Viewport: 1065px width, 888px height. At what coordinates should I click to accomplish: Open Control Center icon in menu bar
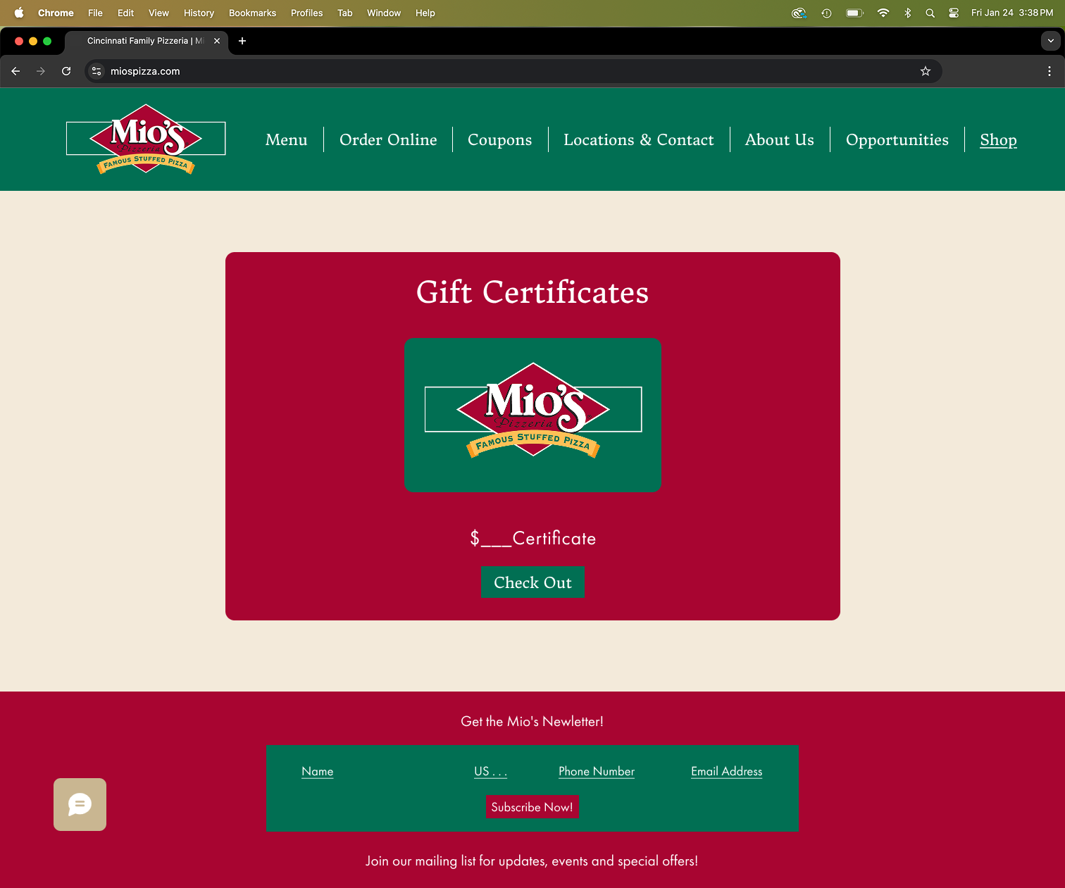point(954,13)
